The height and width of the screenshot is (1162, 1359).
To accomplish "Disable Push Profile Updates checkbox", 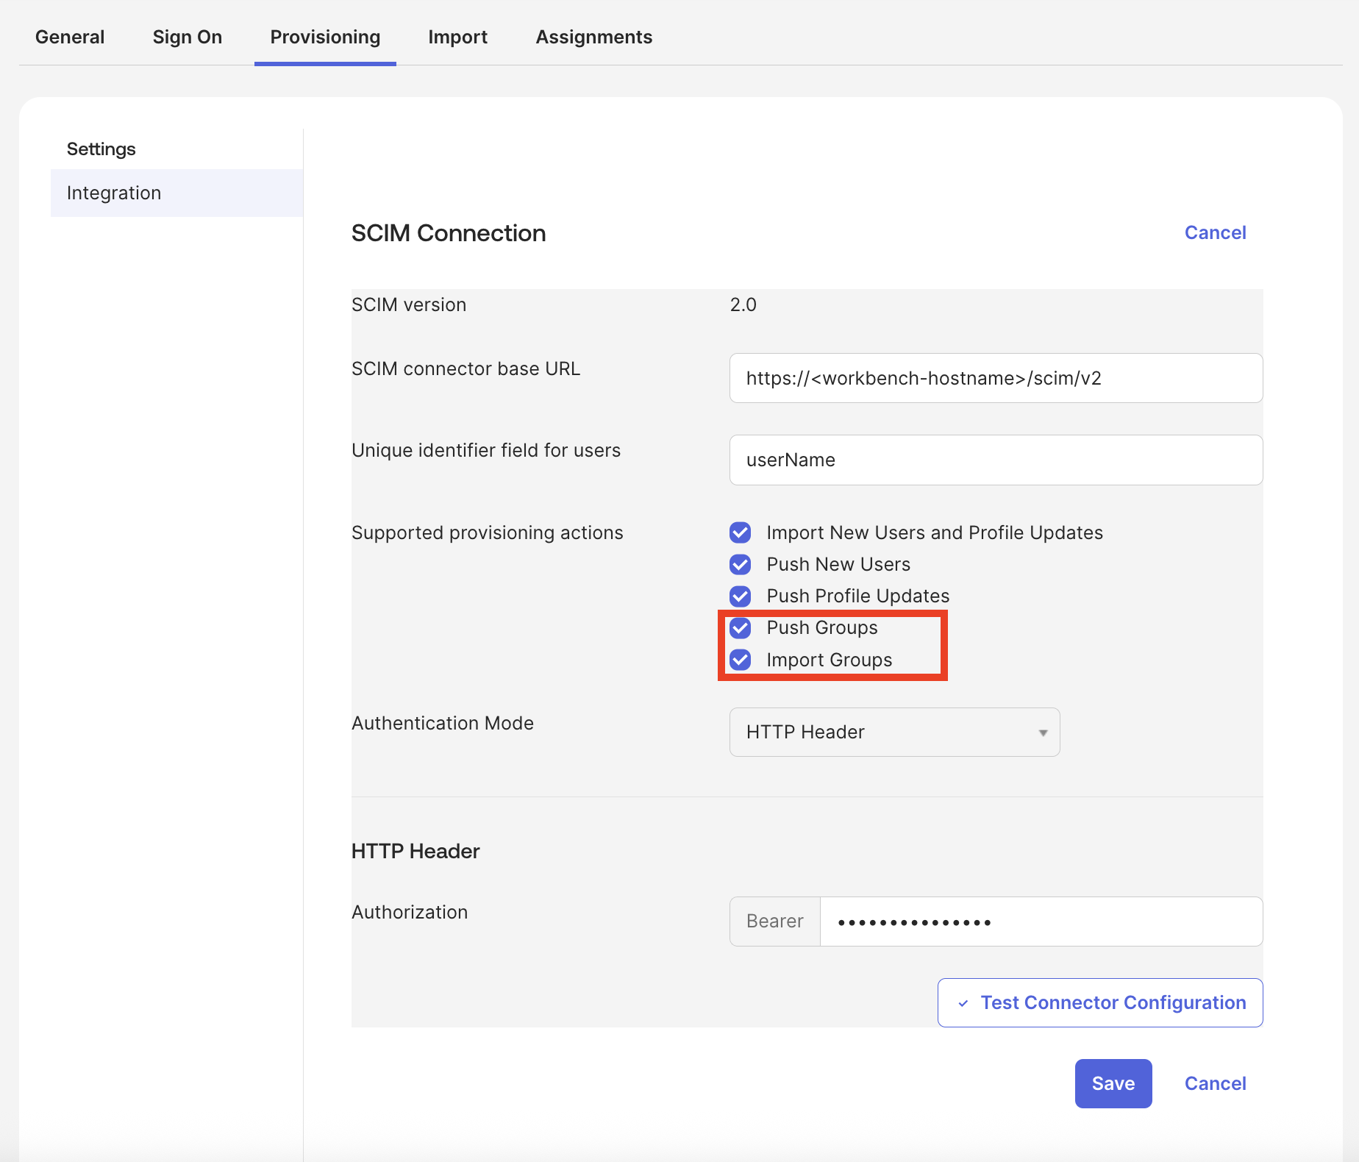I will (x=740, y=596).
